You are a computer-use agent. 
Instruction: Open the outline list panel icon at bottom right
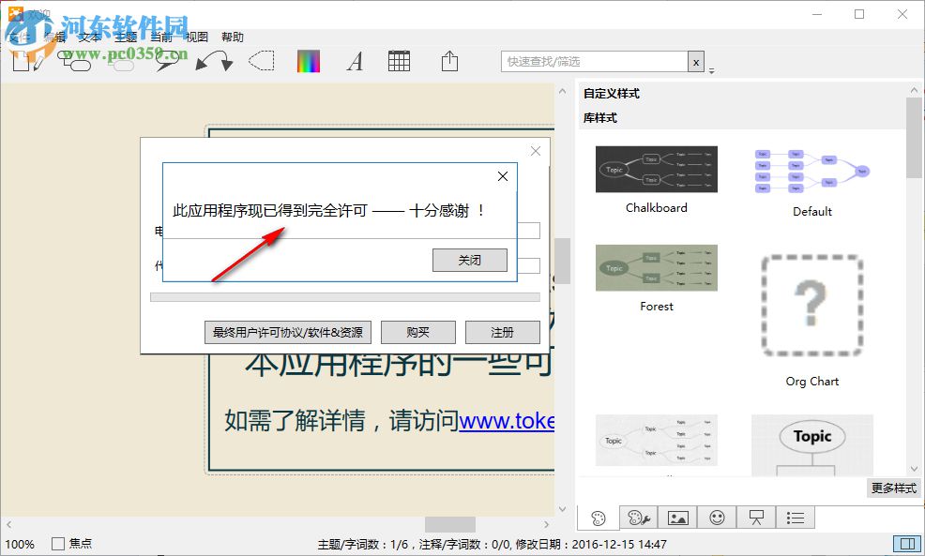(x=796, y=517)
